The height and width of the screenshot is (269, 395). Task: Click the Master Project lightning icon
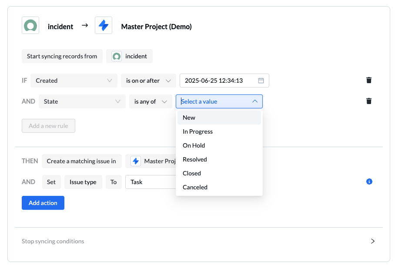103,25
